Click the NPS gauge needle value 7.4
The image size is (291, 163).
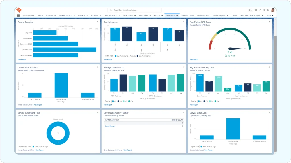point(230,52)
